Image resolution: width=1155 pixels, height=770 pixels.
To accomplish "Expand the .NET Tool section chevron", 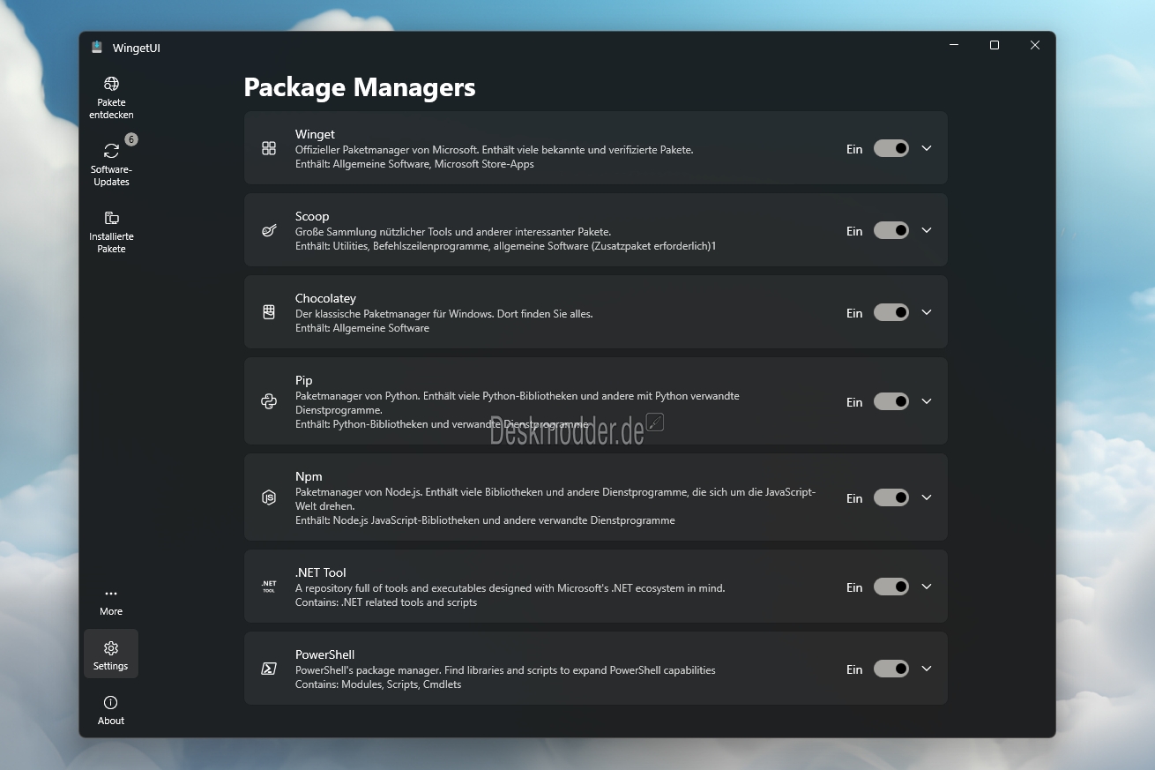I will (927, 587).
